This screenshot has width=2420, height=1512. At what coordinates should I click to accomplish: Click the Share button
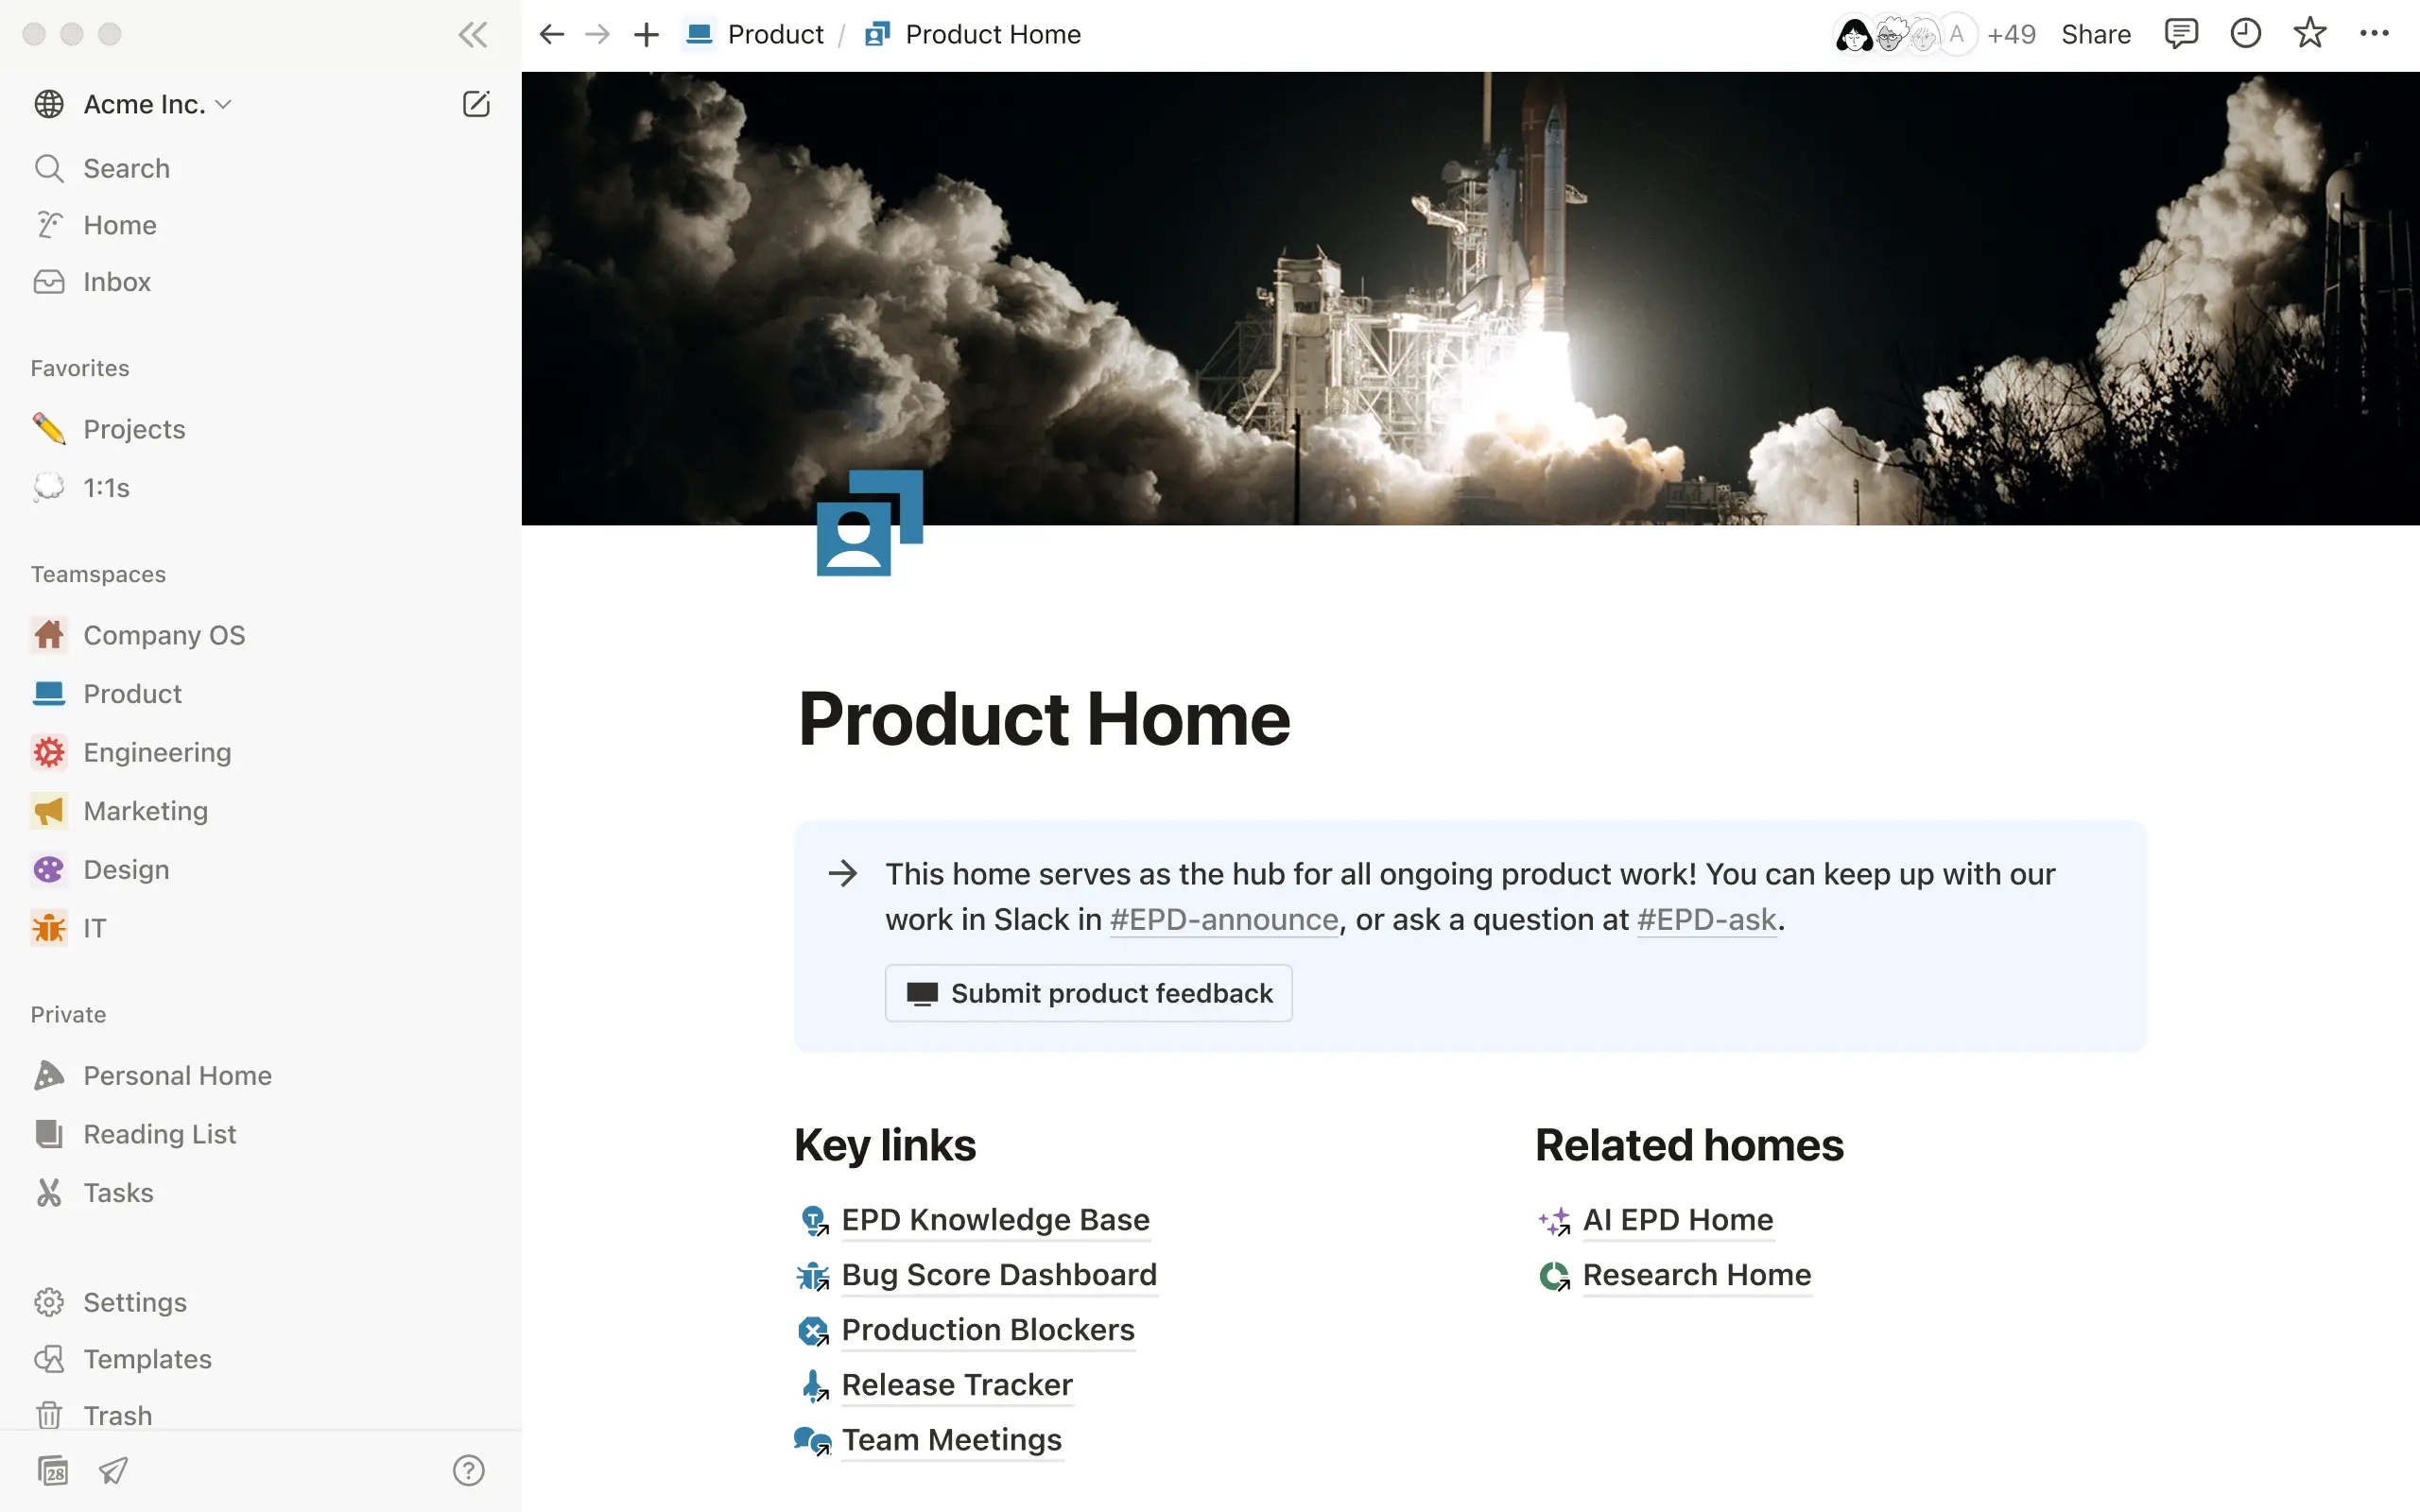click(x=2095, y=35)
